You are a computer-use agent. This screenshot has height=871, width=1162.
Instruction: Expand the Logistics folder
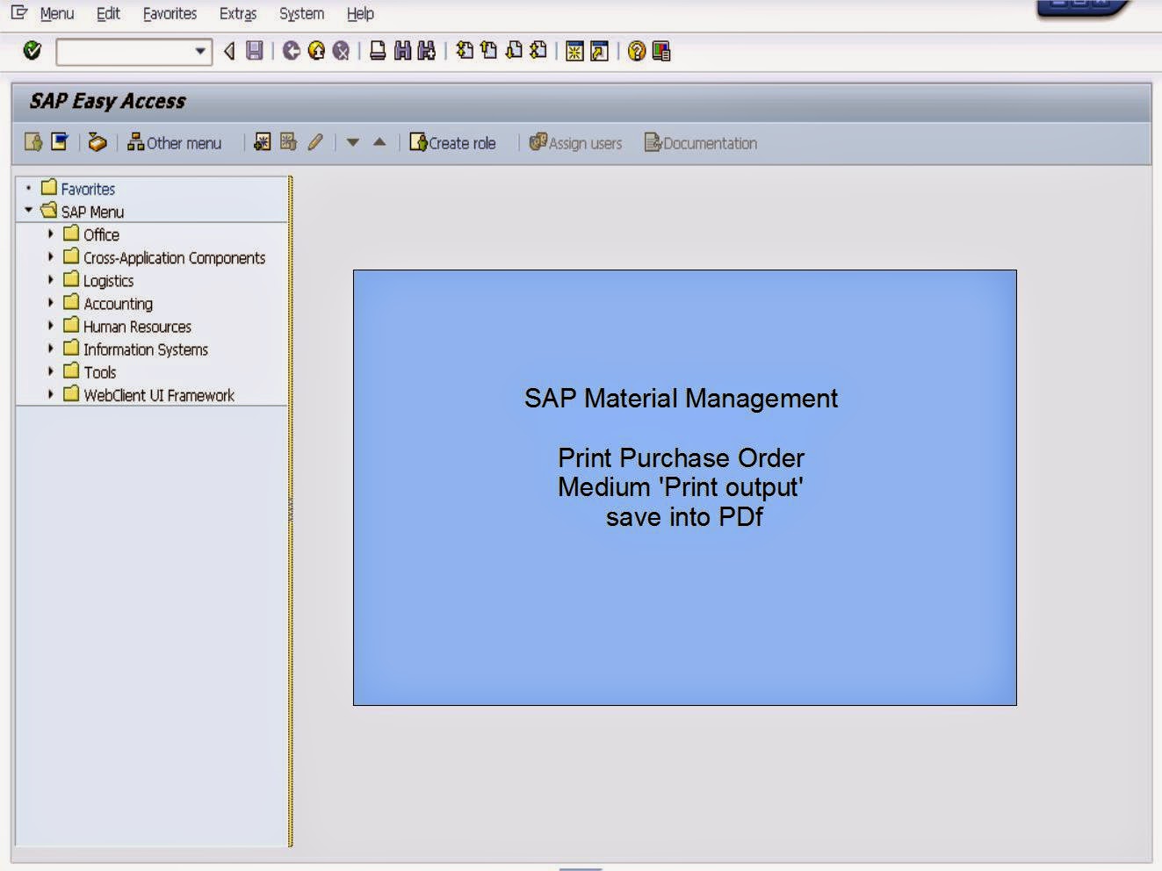tap(50, 280)
